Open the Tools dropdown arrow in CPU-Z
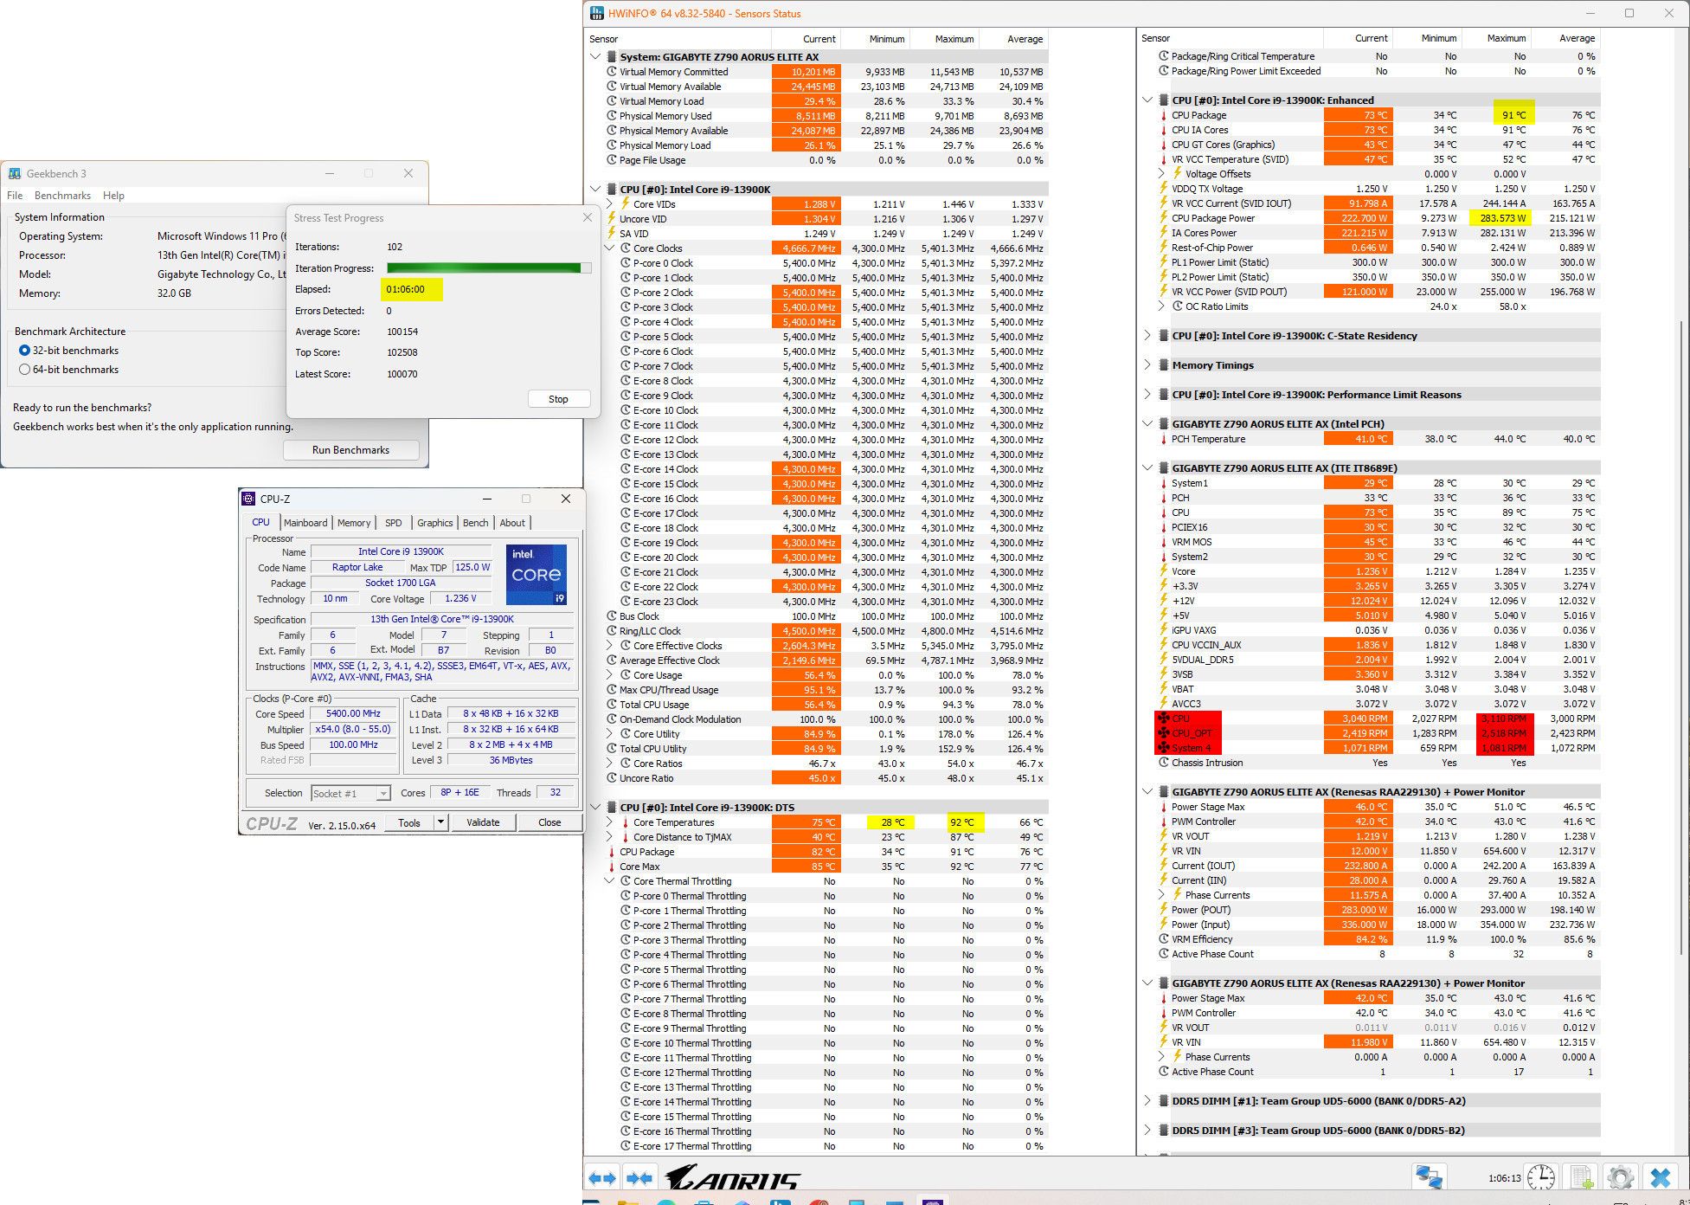The image size is (1690, 1205). click(441, 822)
